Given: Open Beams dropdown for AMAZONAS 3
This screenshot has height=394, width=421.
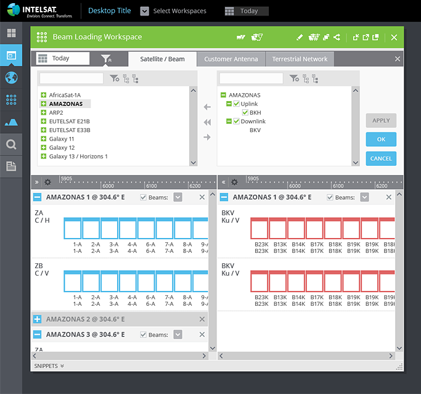Looking at the screenshot, I should click(178, 334).
